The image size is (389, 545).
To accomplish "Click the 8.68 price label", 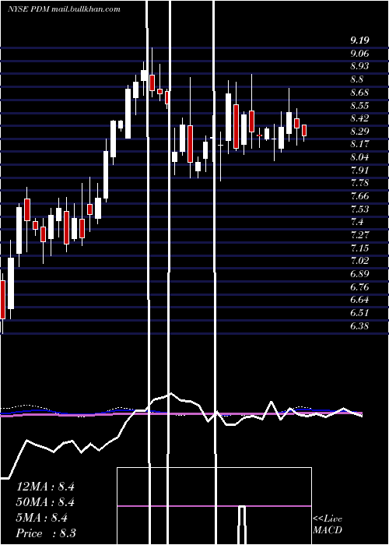I will click(359, 93).
